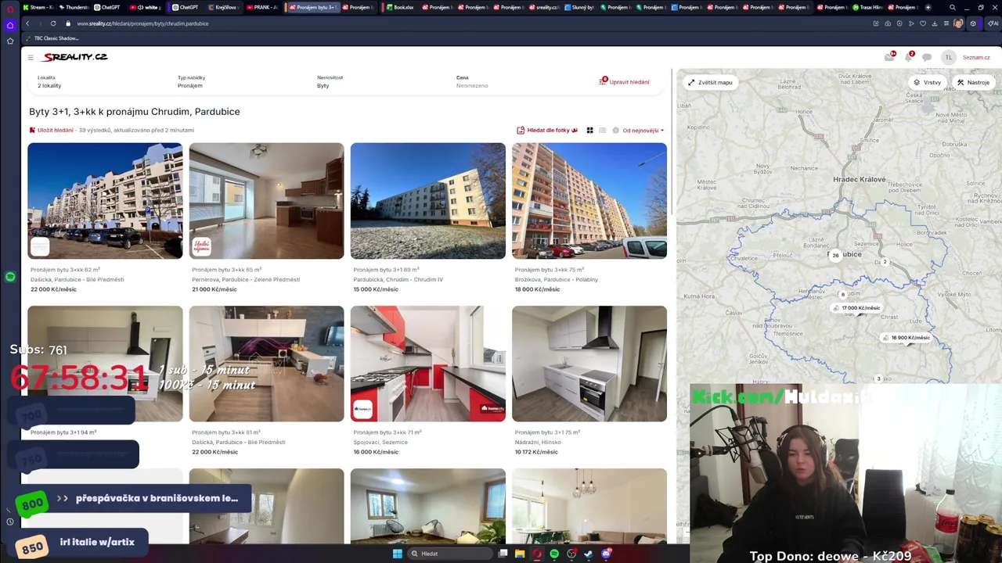Open the Cena filter field
Screen dimensions: 1002x563
coord(517,81)
